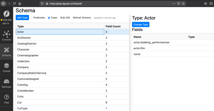Click Refresh Schema
This screenshot has height=111, width=214.
(x=82, y=18)
